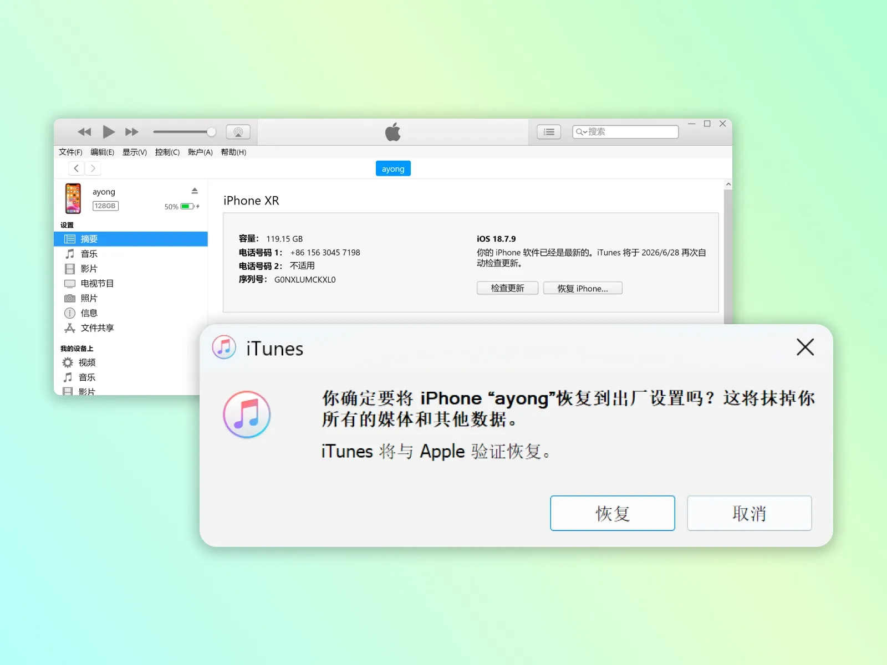
Task: Click the iOS 18.7.9 version text
Action: [496, 239]
